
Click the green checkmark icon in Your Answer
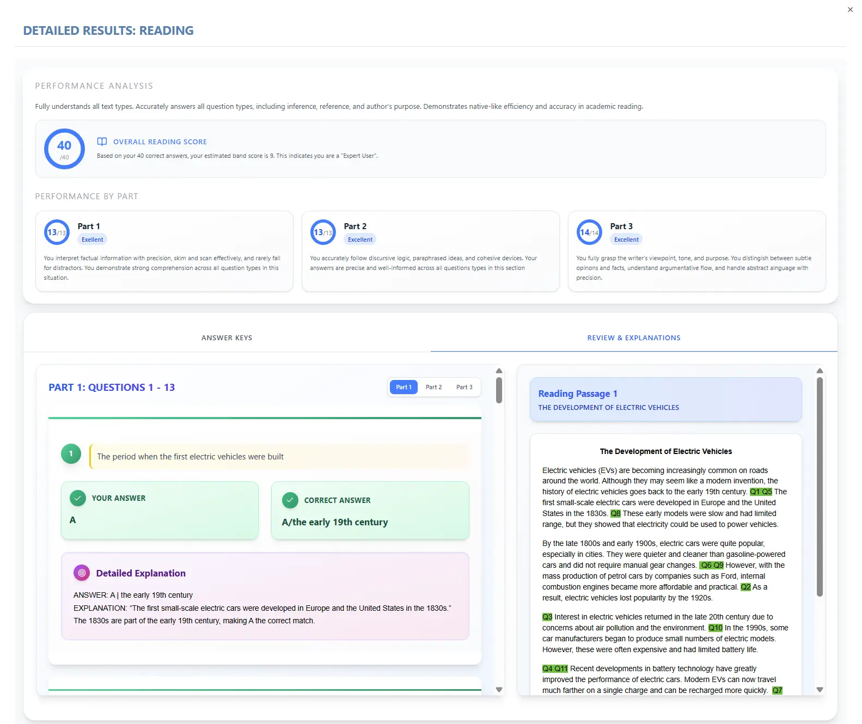(78, 498)
